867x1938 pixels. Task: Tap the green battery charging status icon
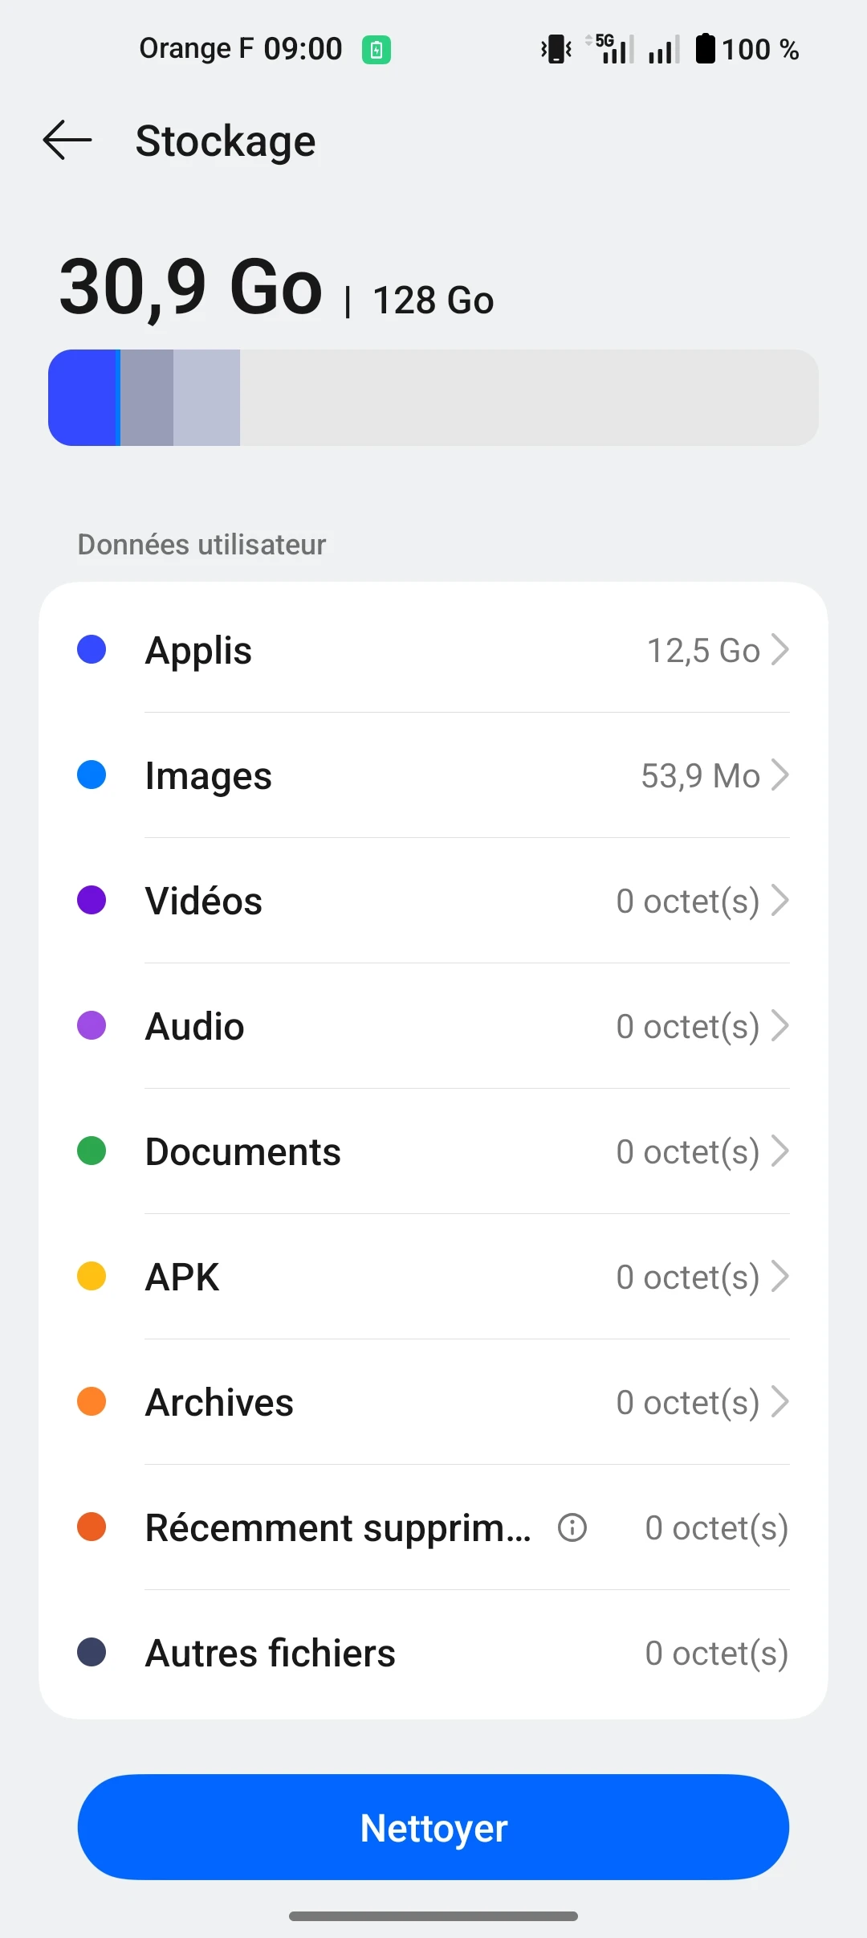coord(376,50)
